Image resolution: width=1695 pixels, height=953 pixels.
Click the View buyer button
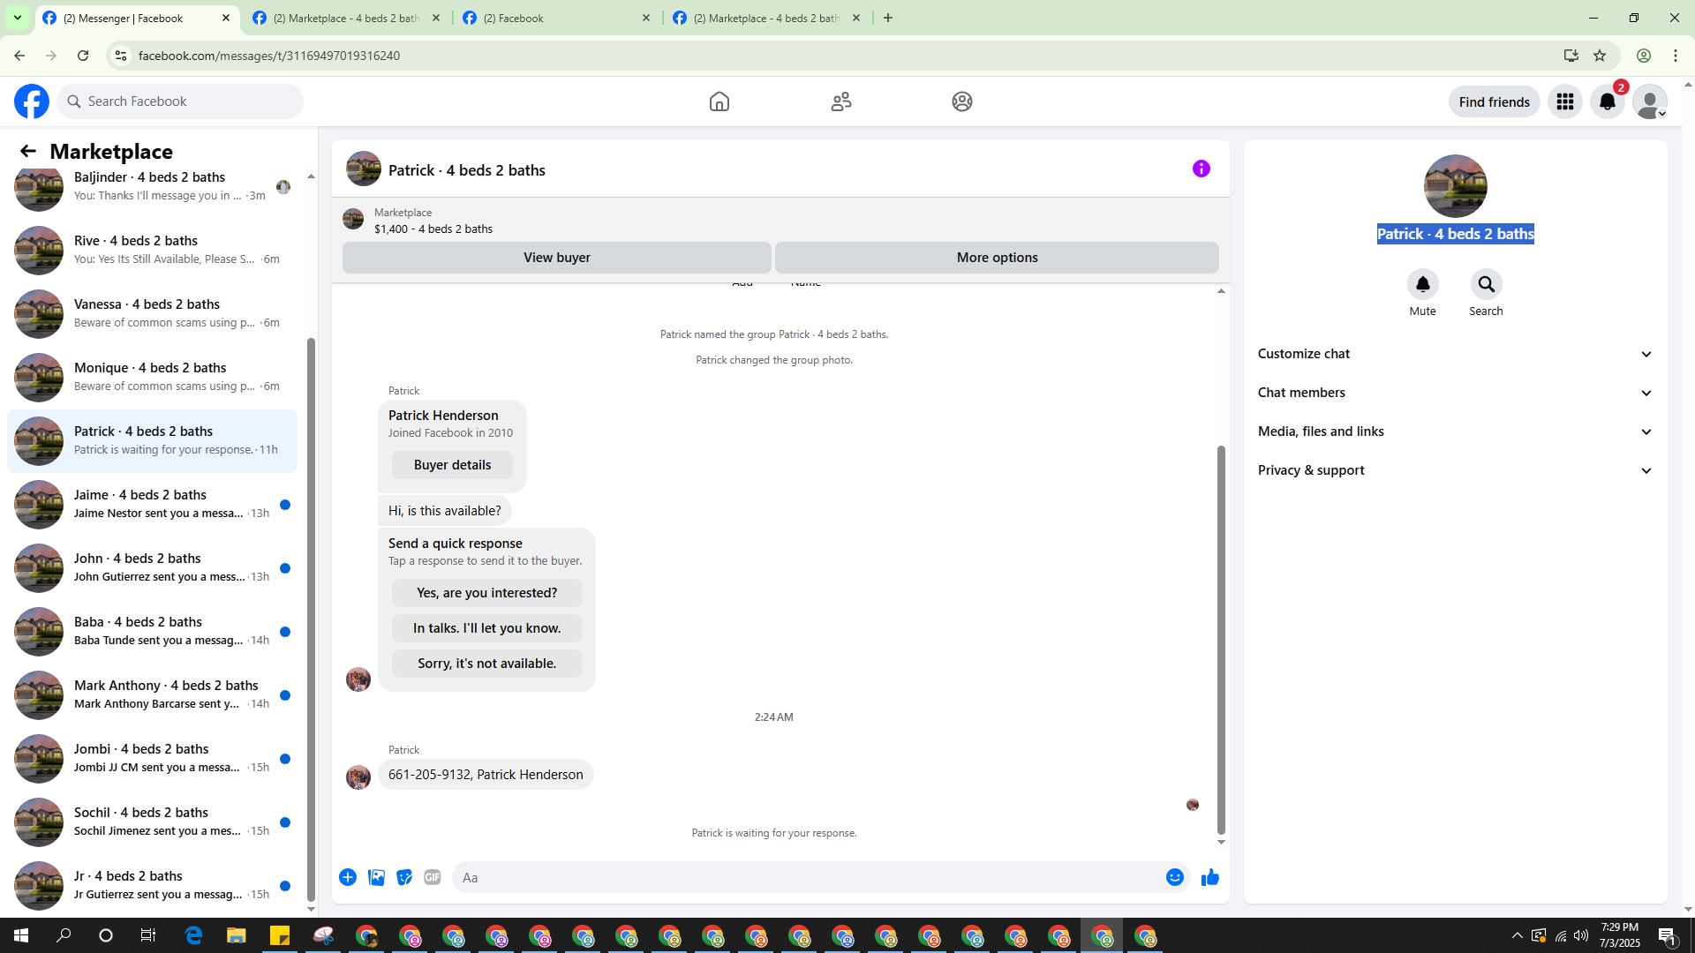556,258
